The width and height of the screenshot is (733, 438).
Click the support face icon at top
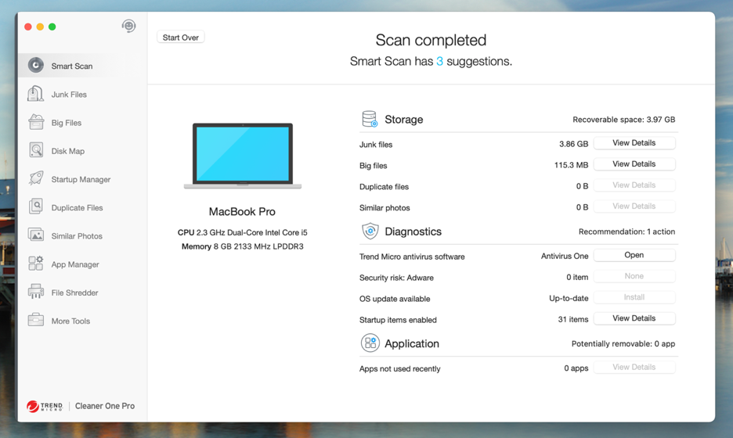(x=128, y=27)
